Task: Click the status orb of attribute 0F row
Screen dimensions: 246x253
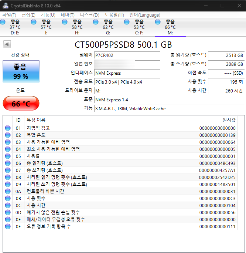Action: [8, 226]
